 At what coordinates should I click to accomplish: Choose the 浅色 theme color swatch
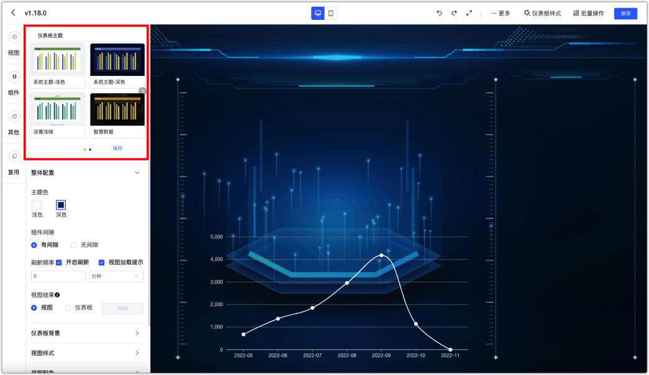click(37, 205)
